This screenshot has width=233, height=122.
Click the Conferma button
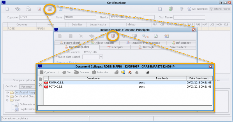pyautogui.click(x=47, y=72)
